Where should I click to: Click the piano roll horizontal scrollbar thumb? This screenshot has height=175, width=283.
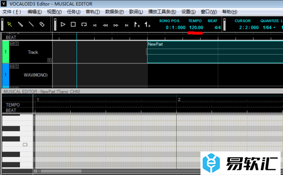coord(61,171)
